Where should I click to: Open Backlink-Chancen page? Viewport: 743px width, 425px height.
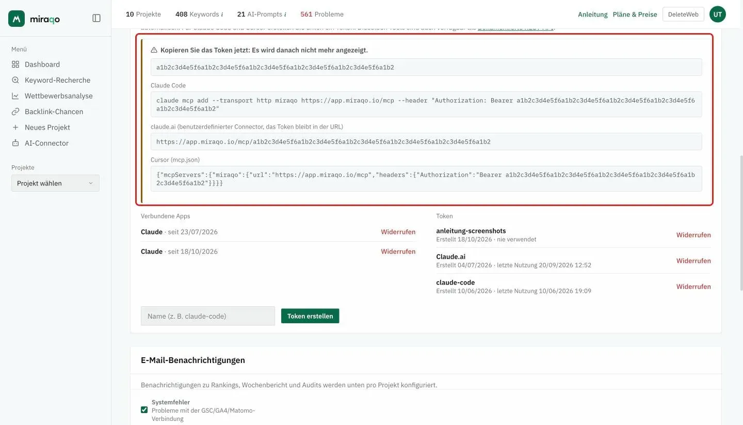55,112
